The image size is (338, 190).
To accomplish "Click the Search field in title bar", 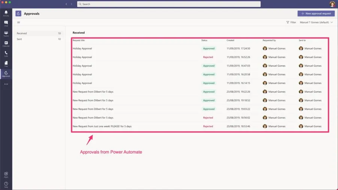I will [169, 4].
